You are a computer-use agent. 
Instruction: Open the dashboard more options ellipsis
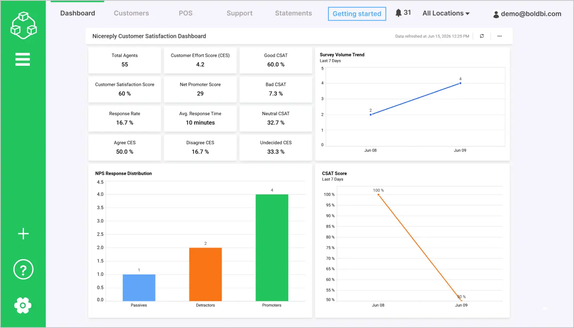(499, 36)
